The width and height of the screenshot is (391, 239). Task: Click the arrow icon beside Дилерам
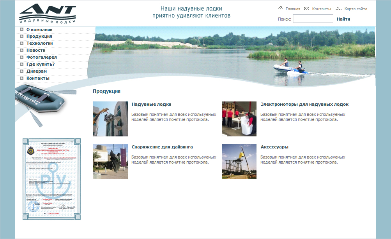click(21, 71)
